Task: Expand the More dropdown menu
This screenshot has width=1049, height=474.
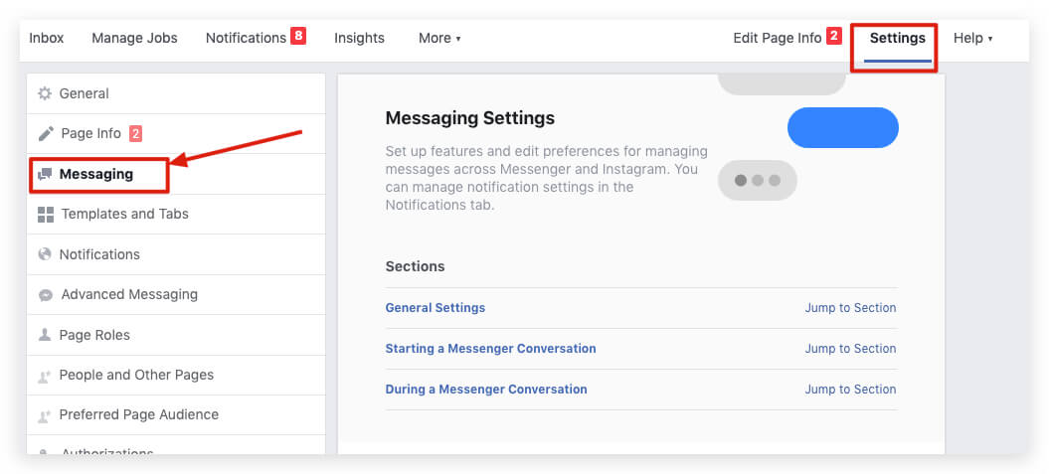Action: [438, 38]
